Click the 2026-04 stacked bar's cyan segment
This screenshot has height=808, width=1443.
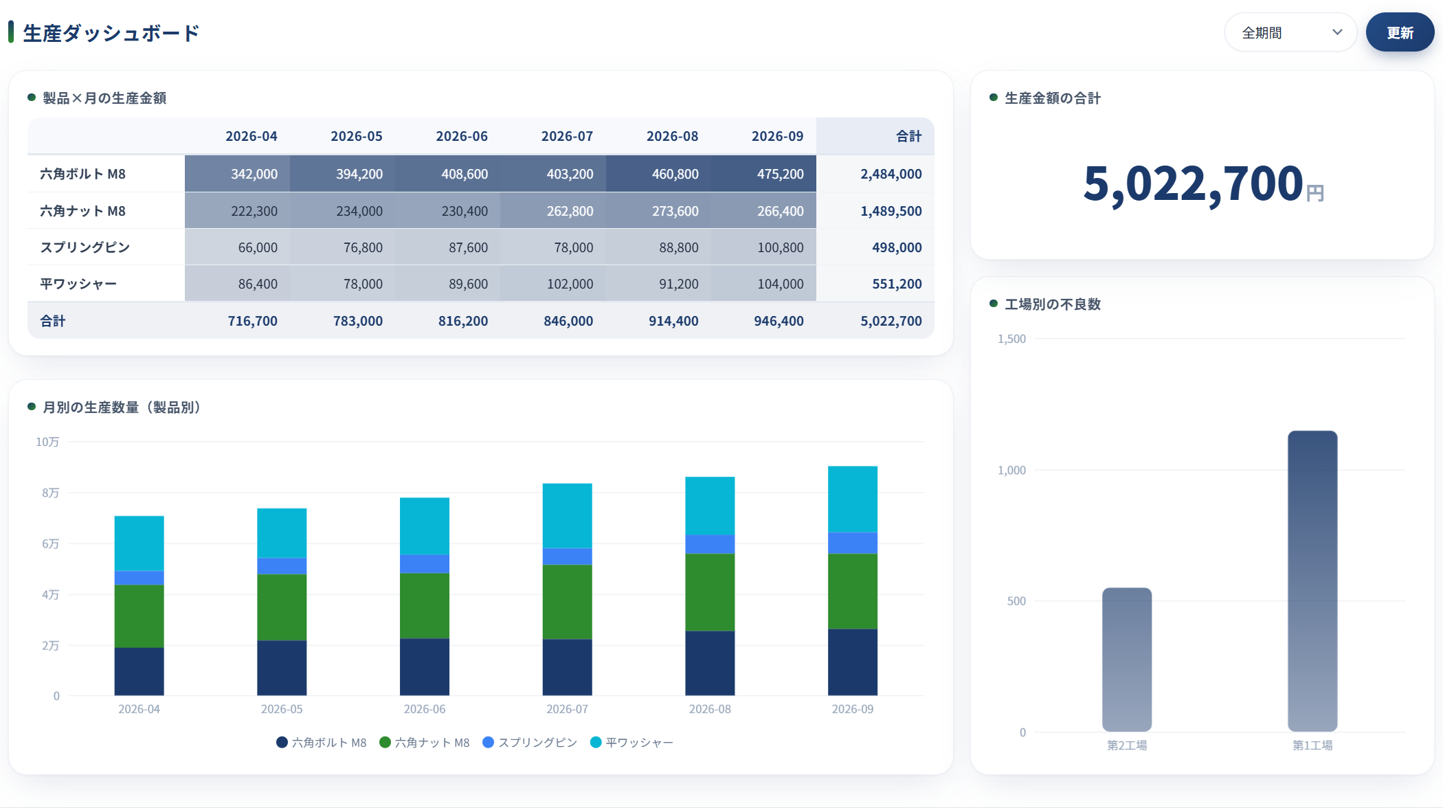point(139,543)
